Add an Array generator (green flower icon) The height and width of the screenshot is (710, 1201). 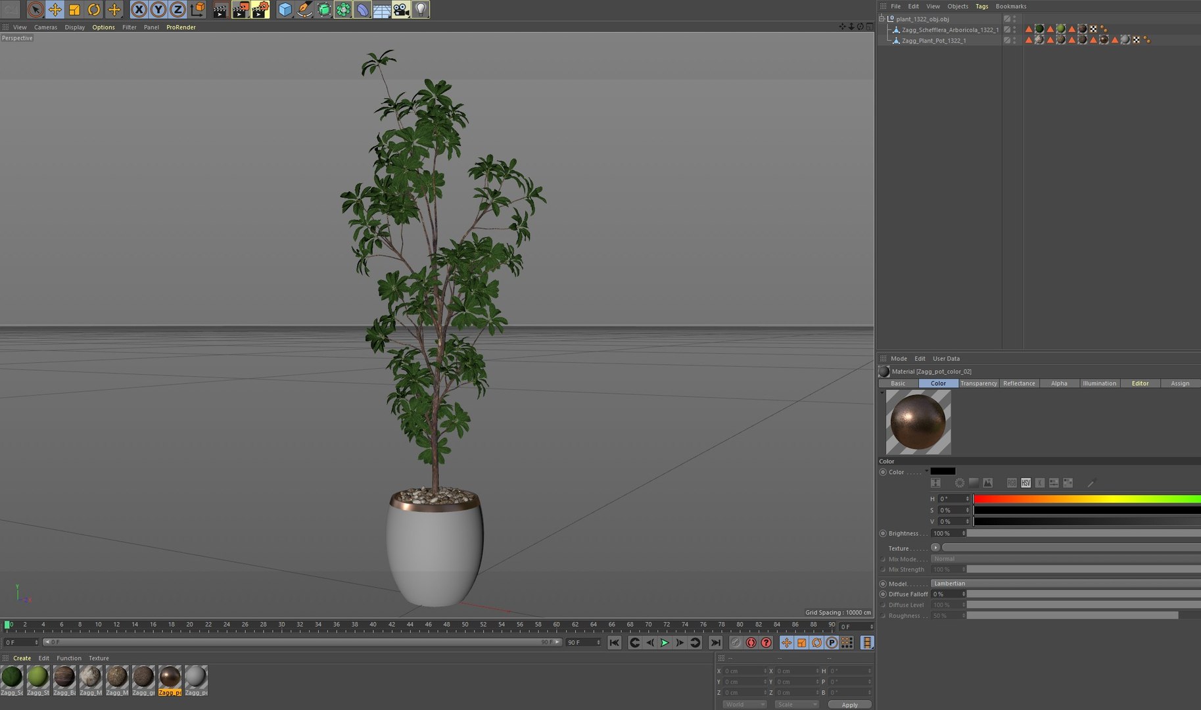pos(343,10)
